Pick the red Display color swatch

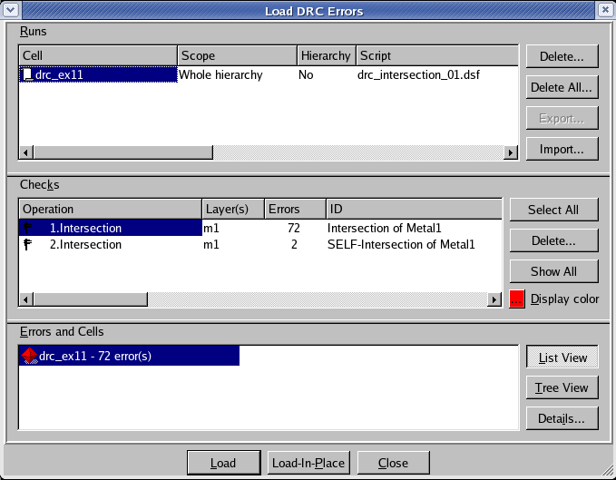pyautogui.click(x=517, y=299)
